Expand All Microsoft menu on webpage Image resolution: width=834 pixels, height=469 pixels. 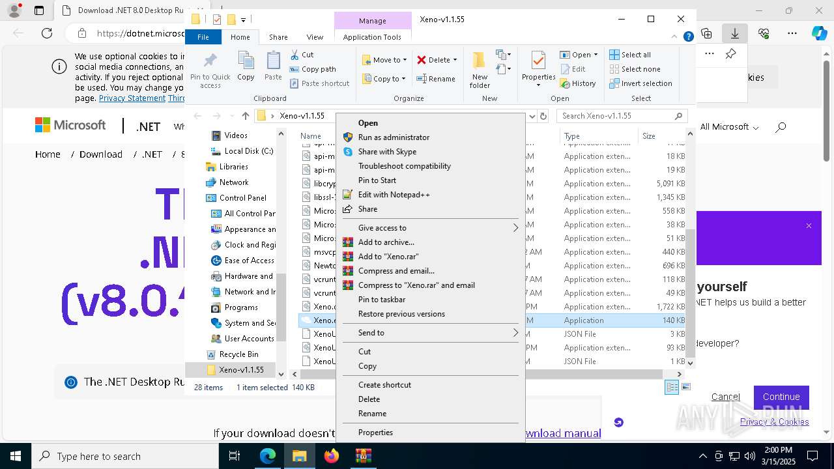729,127
